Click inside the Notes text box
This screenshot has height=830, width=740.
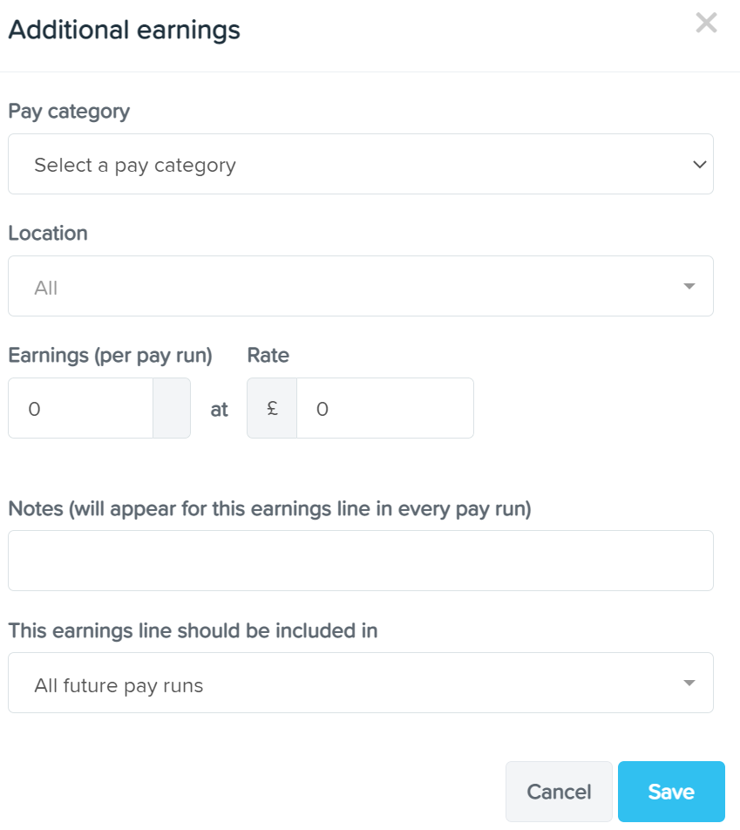[361, 561]
